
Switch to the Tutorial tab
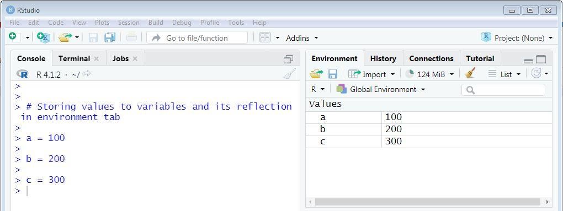click(480, 58)
